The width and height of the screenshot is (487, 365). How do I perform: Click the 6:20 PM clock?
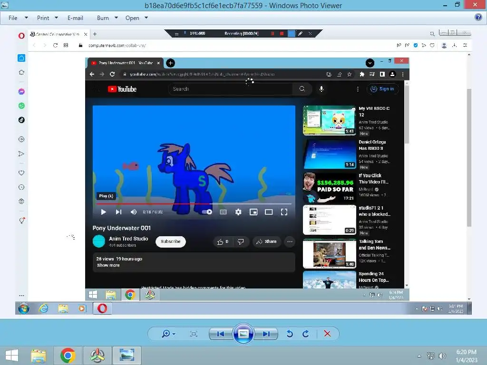coord(466,352)
